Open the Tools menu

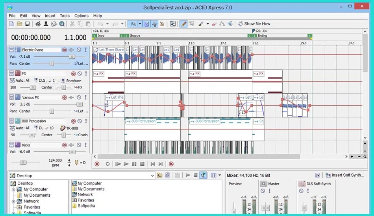tap(65, 16)
